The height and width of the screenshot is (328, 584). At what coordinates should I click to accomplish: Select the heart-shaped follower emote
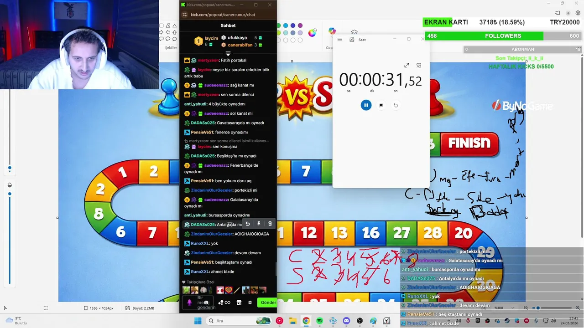click(229, 290)
